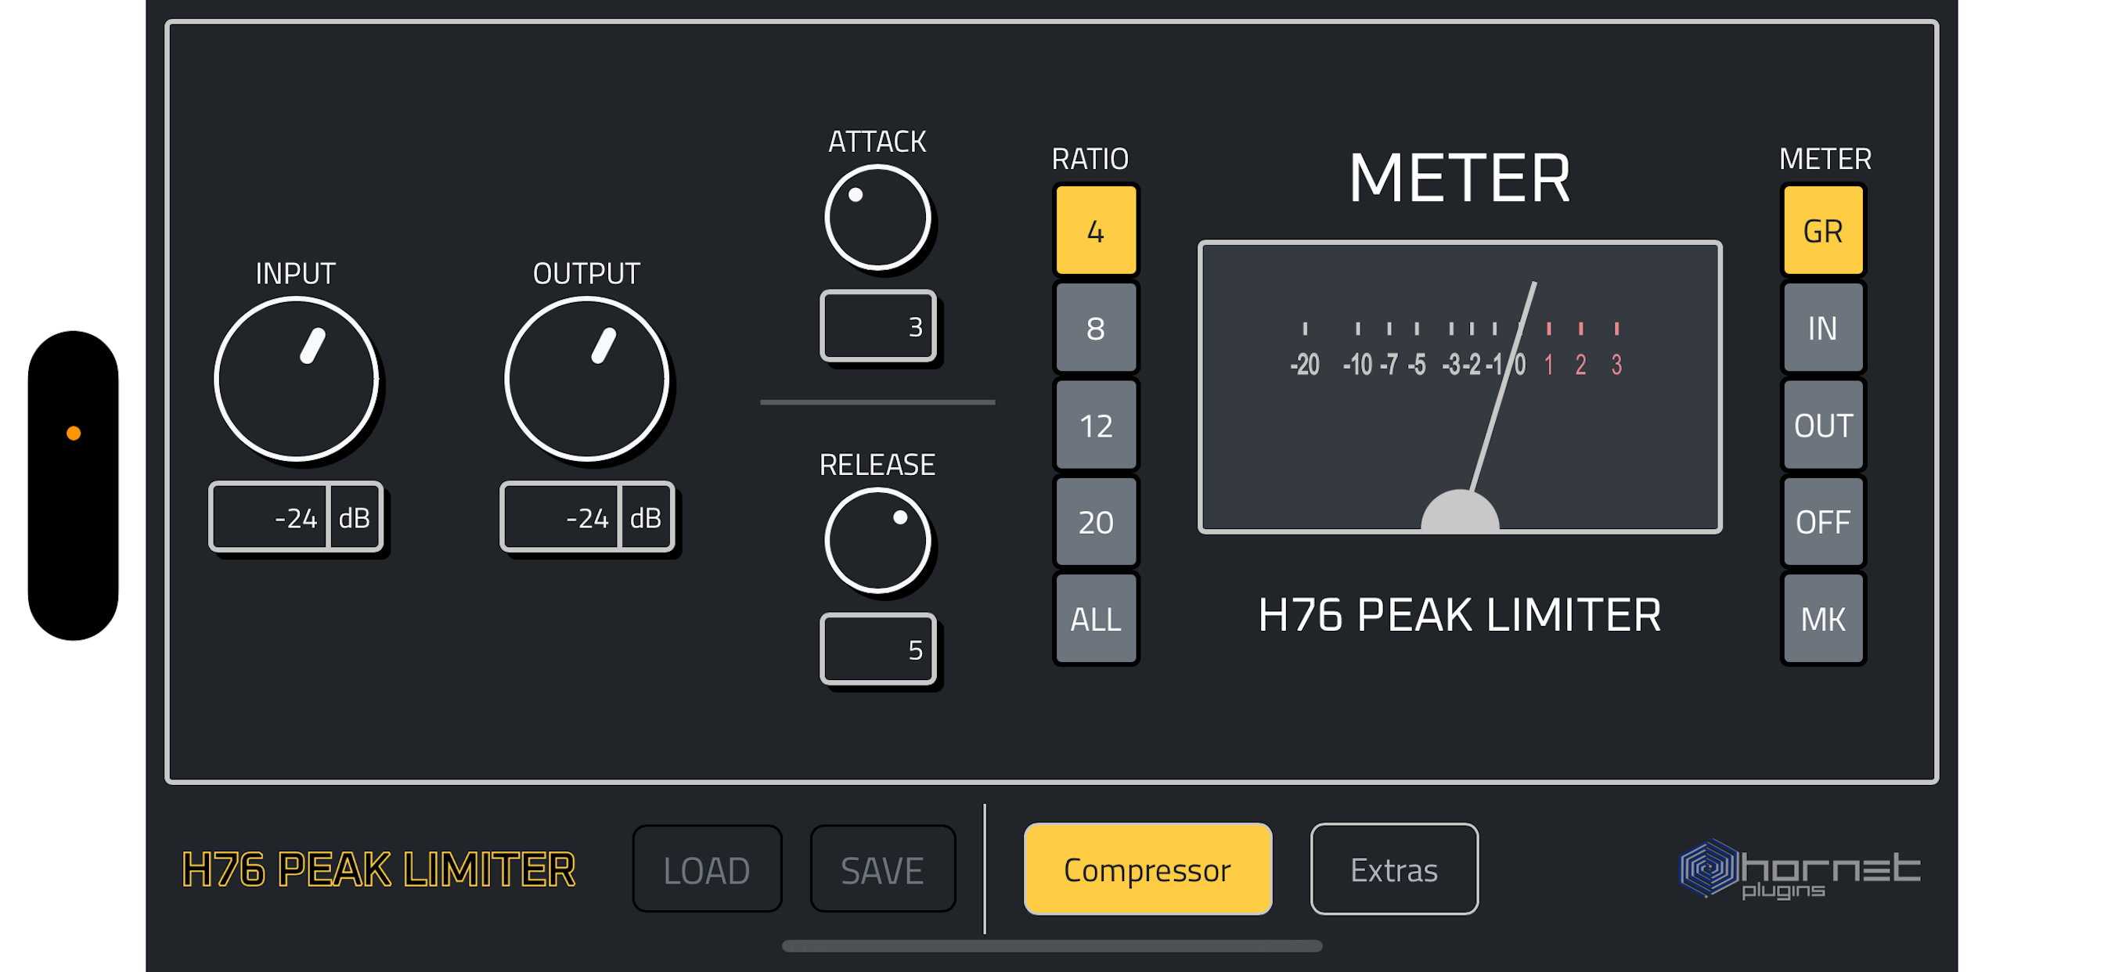Toggle the MK meter button

(x=1822, y=618)
